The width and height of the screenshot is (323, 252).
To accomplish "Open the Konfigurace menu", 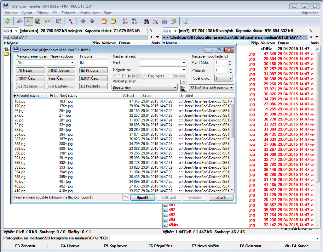I will click(89, 13).
